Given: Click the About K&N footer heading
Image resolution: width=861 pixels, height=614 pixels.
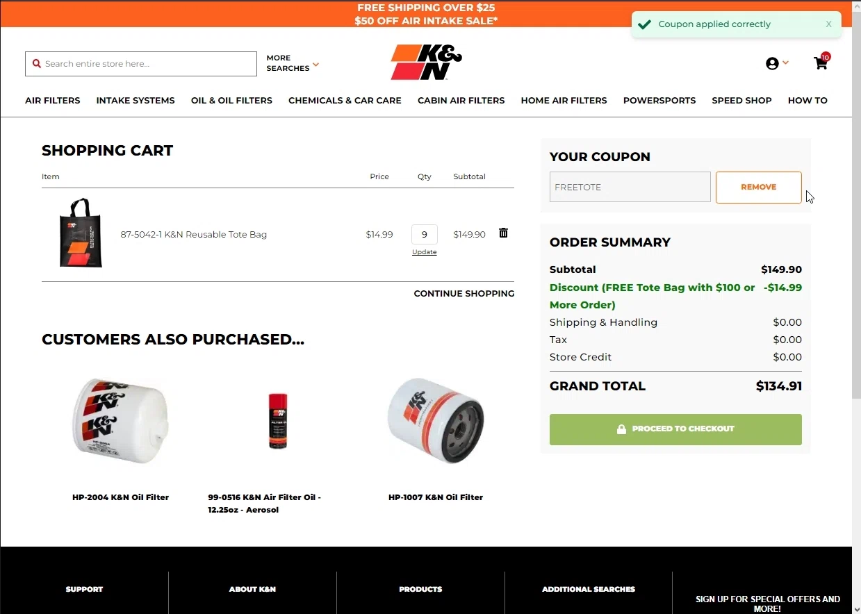Looking at the screenshot, I should coord(252,589).
